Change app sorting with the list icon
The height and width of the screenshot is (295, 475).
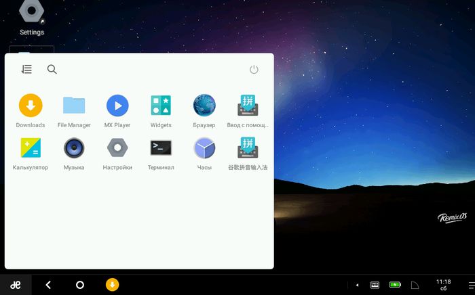(26, 70)
